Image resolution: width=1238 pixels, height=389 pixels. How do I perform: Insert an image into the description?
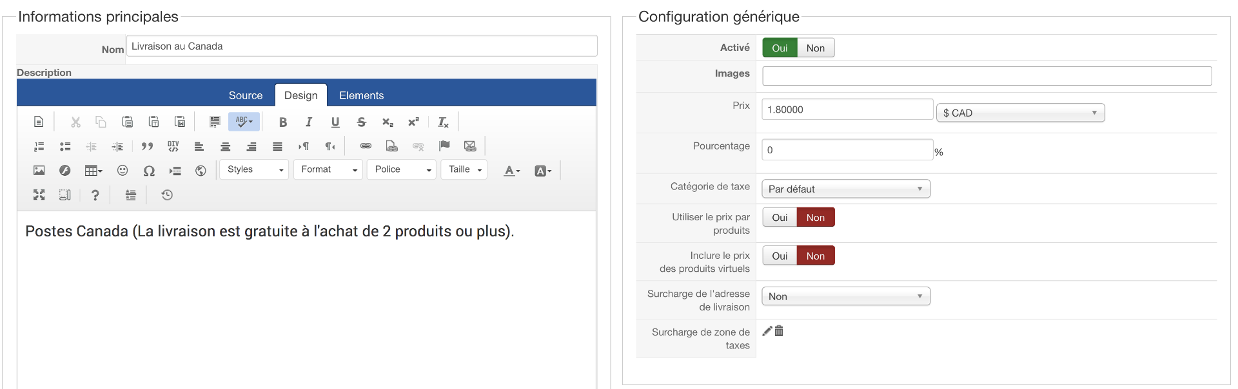coord(39,171)
